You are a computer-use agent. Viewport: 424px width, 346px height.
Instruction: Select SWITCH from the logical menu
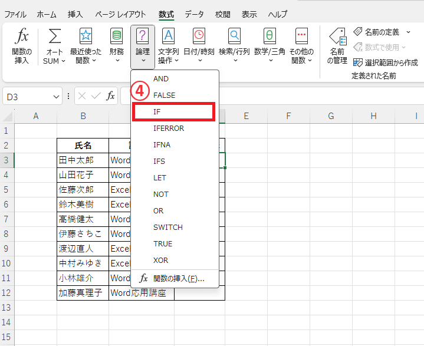pos(175,227)
